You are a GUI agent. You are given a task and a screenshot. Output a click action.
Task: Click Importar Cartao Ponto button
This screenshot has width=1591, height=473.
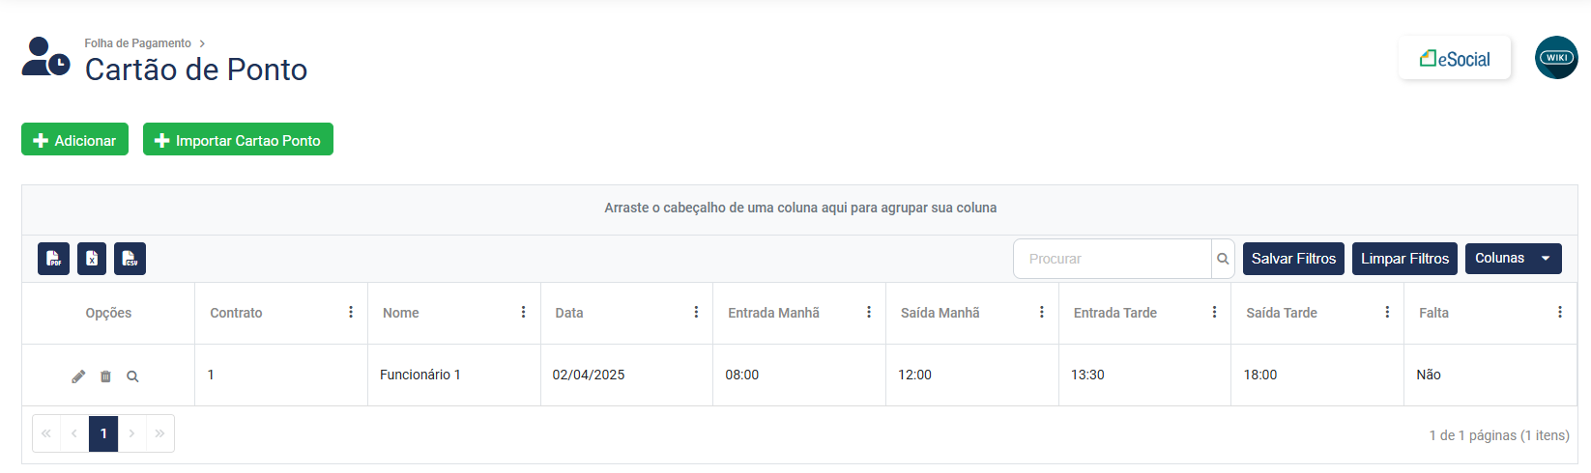click(238, 140)
